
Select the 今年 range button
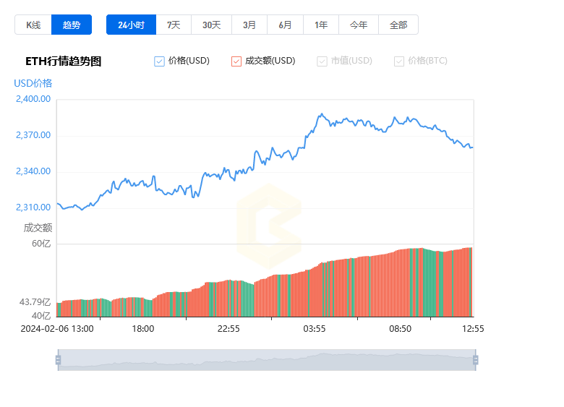coord(359,25)
